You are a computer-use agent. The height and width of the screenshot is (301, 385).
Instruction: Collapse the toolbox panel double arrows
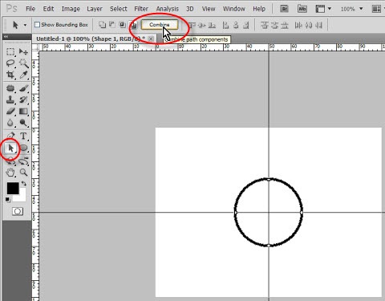click(x=6, y=37)
